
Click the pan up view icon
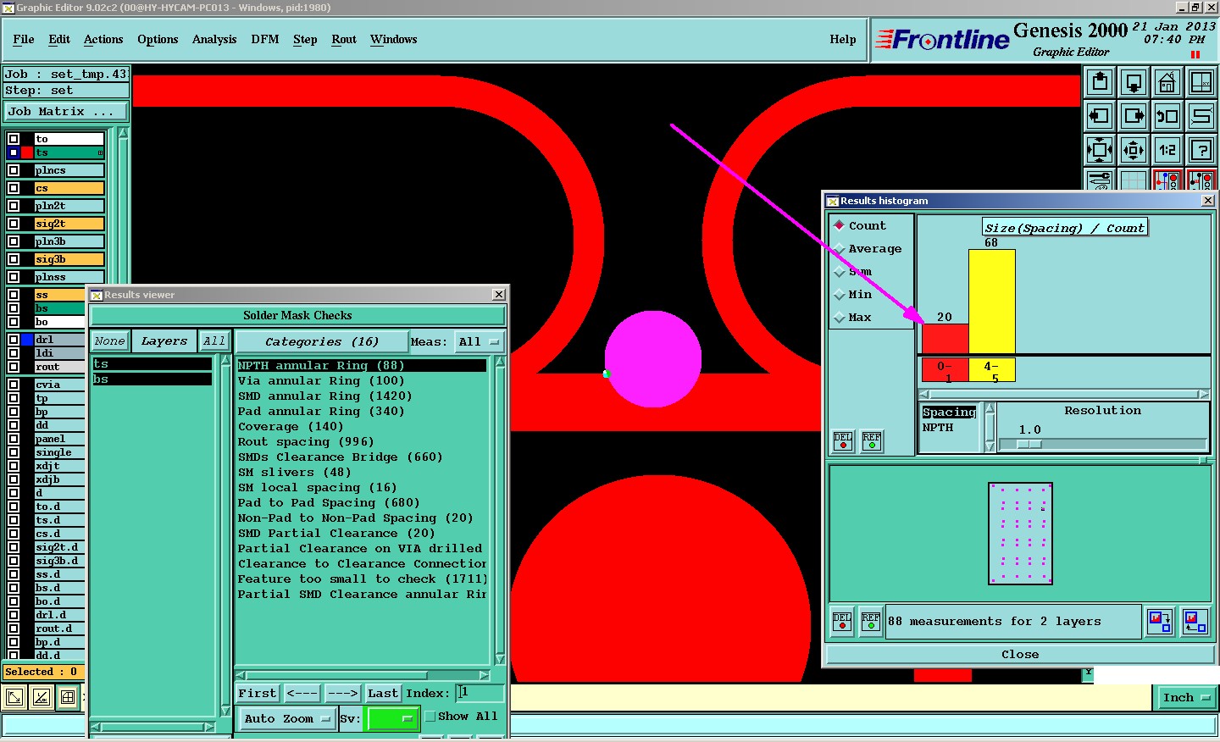[1100, 82]
